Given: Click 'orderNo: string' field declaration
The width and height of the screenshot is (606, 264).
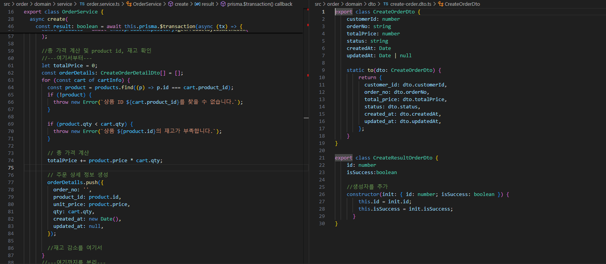Looking at the screenshot, I should pyautogui.click(x=369, y=27).
